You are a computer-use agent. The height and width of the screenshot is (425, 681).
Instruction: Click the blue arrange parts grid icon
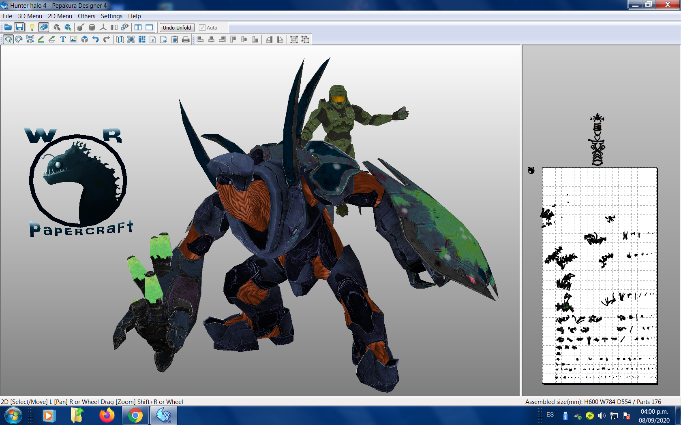(x=142, y=39)
